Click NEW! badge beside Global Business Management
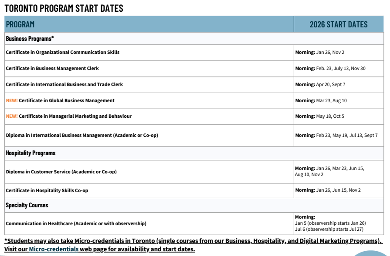This screenshot has height=256, width=390. pyautogui.click(x=12, y=100)
